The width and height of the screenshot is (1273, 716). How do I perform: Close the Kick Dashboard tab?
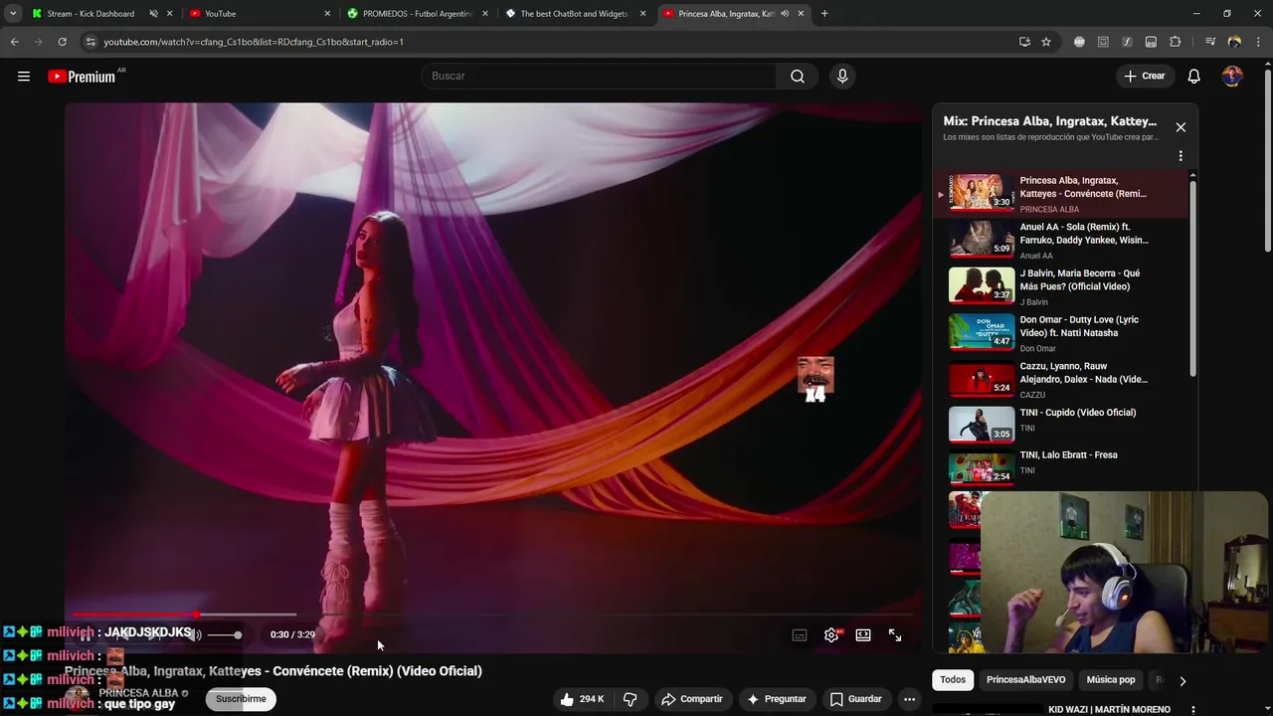[170, 14]
